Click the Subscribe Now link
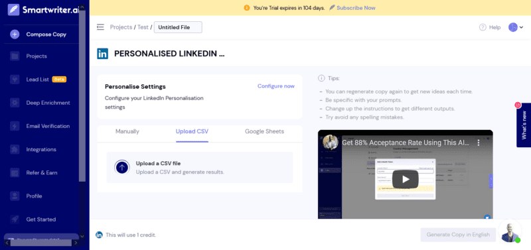The width and height of the screenshot is (531, 250). tap(356, 8)
